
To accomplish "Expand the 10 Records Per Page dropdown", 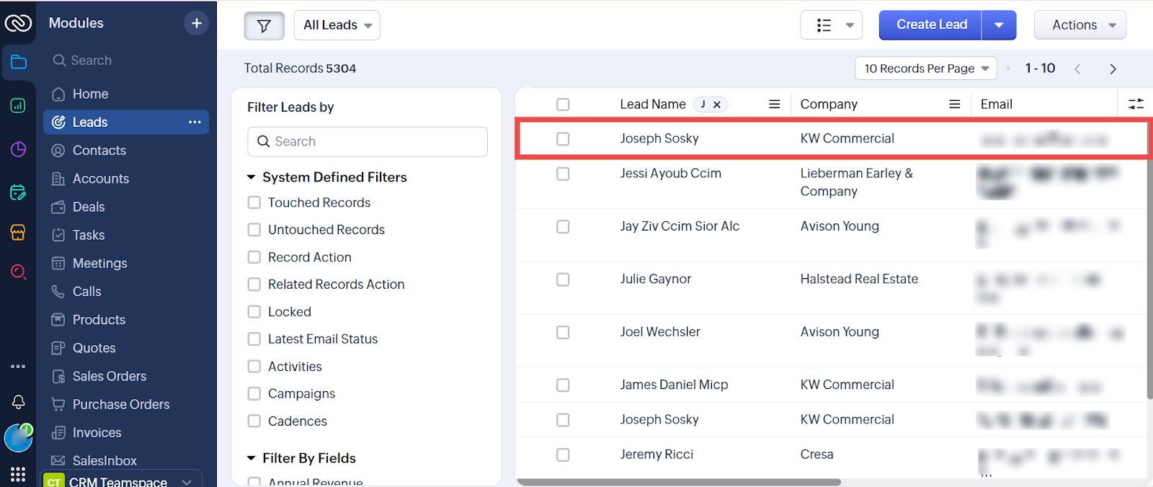I will pos(926,68).
